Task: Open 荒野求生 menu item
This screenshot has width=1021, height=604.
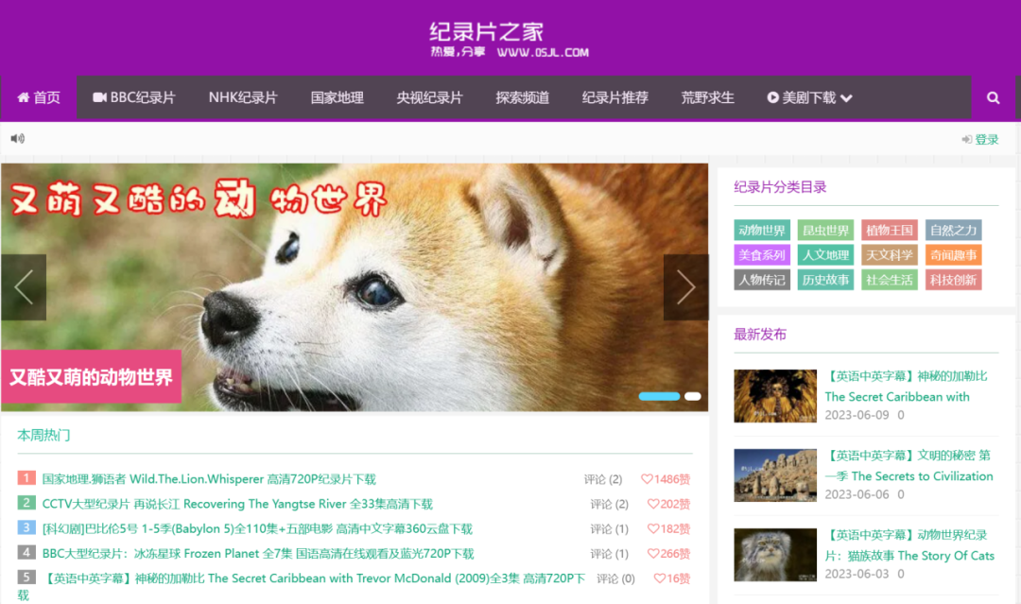Action: [x=708, y=97]
